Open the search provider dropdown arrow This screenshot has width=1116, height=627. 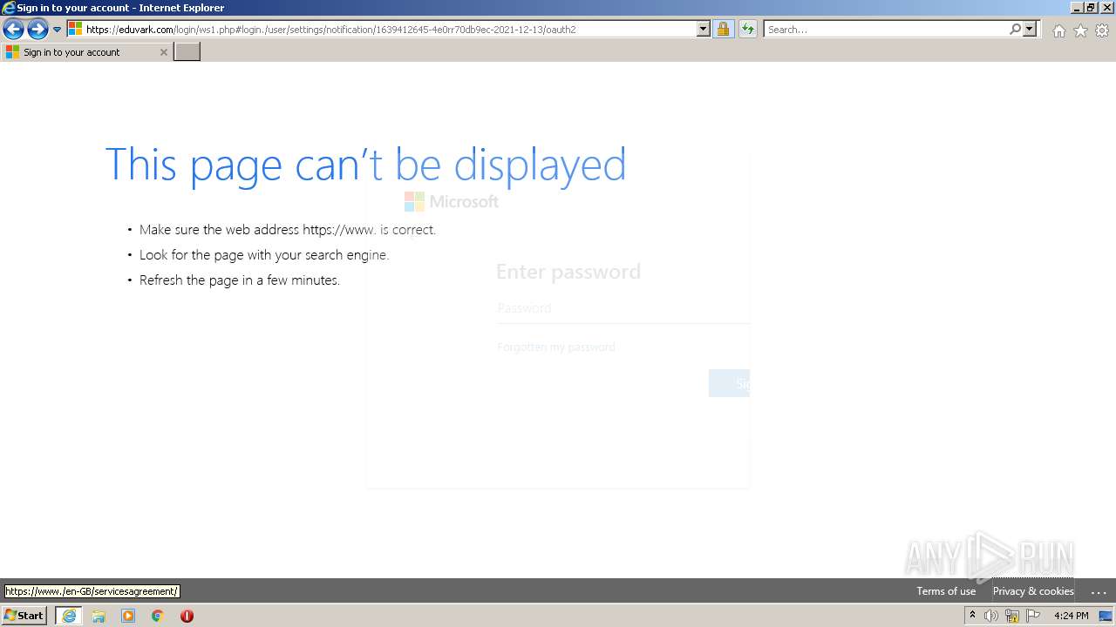(1030, 29)
